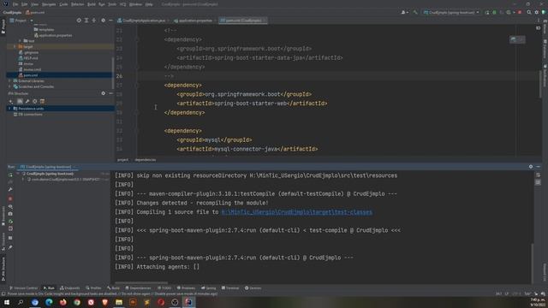Open Project panel gear options
This screenshot has width=548, height=308.
coord(103,21)
